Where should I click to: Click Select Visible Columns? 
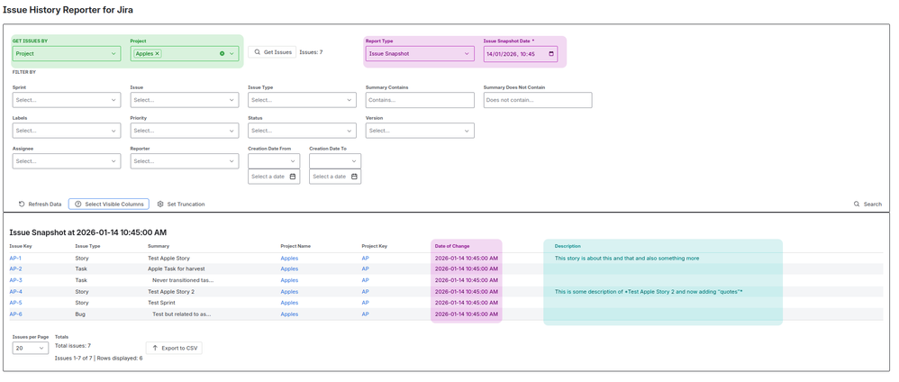109,205
